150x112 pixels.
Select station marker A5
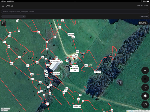pyautogui.click(x=43, y=57)
